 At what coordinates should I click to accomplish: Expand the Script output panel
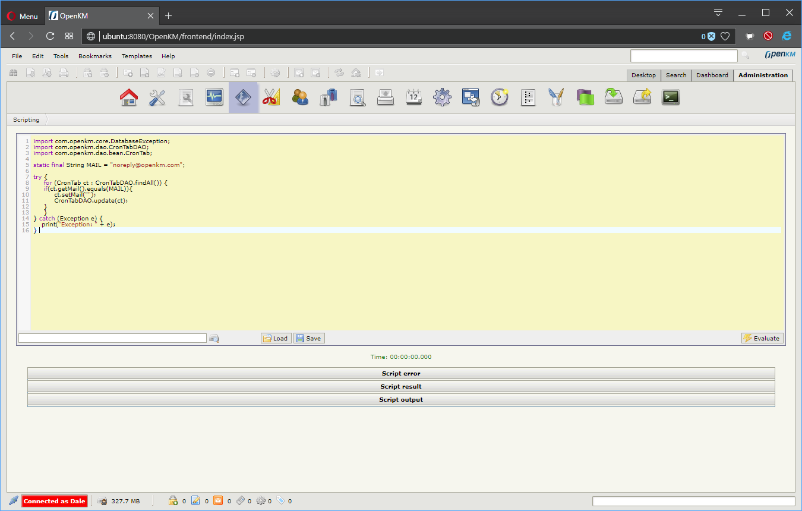click(401, 399)
